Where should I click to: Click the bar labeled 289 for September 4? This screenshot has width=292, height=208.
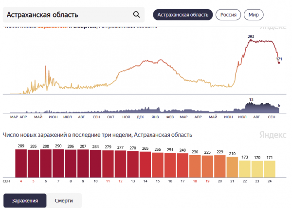pyautogui.click(x=21, y=163)
